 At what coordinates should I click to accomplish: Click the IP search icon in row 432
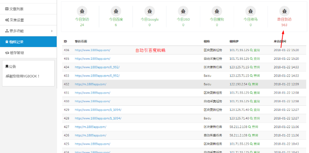(249, 84)
